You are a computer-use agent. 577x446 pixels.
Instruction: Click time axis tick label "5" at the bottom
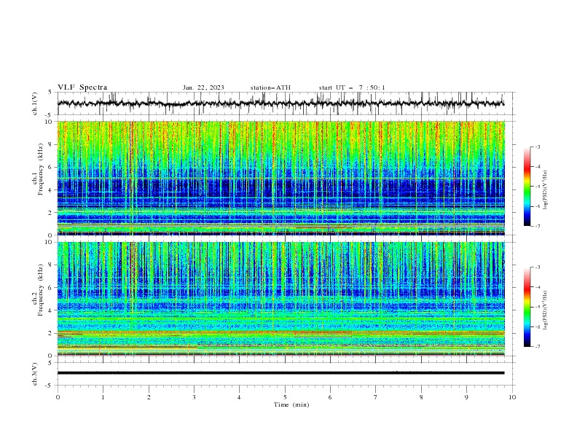[285, 397]
